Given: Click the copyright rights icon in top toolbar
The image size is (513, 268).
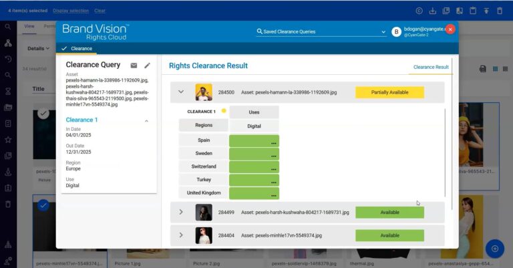Looking at the screenshot, I should (x=419, y=11).
